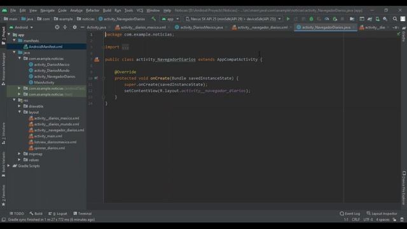
Task: Open the Project panel settings gear
Action: tap(75, 27)
